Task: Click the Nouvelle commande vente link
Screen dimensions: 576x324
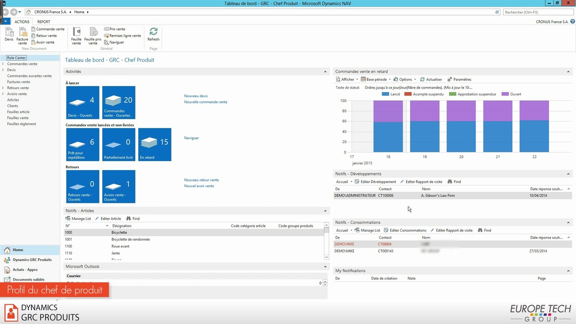Action: [x=206, y=102]
